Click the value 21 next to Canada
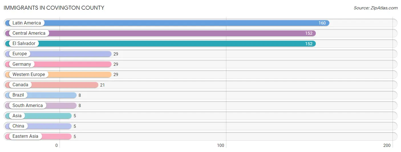 [x=102, y=85]
